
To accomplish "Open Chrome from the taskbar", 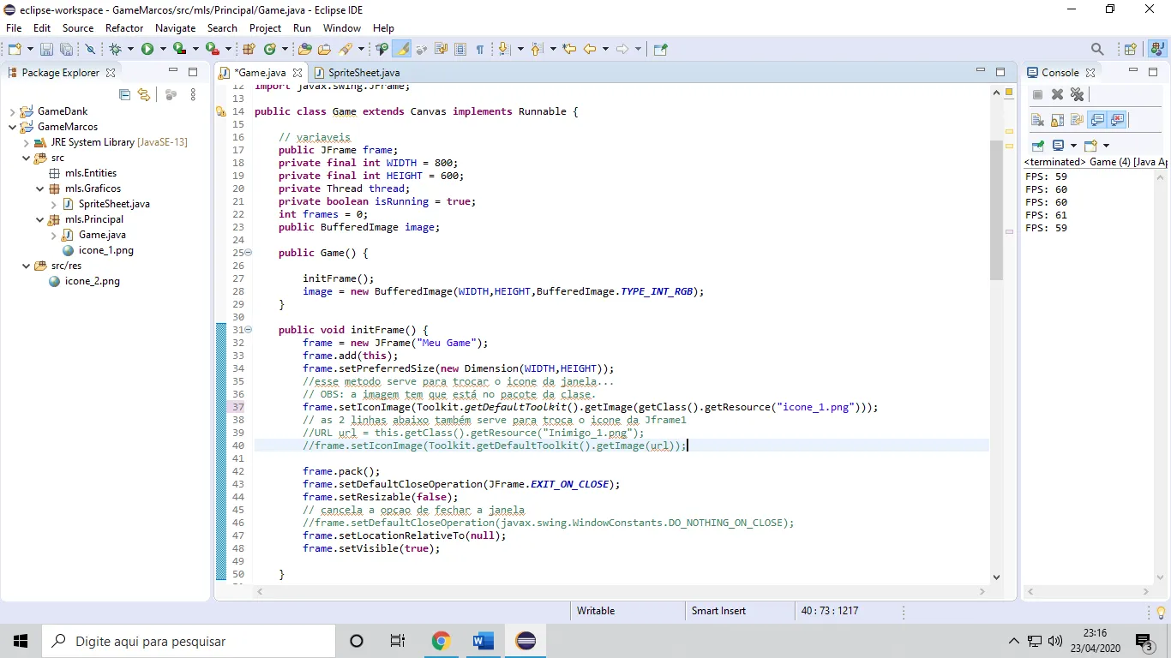I will tap(441, 641).
